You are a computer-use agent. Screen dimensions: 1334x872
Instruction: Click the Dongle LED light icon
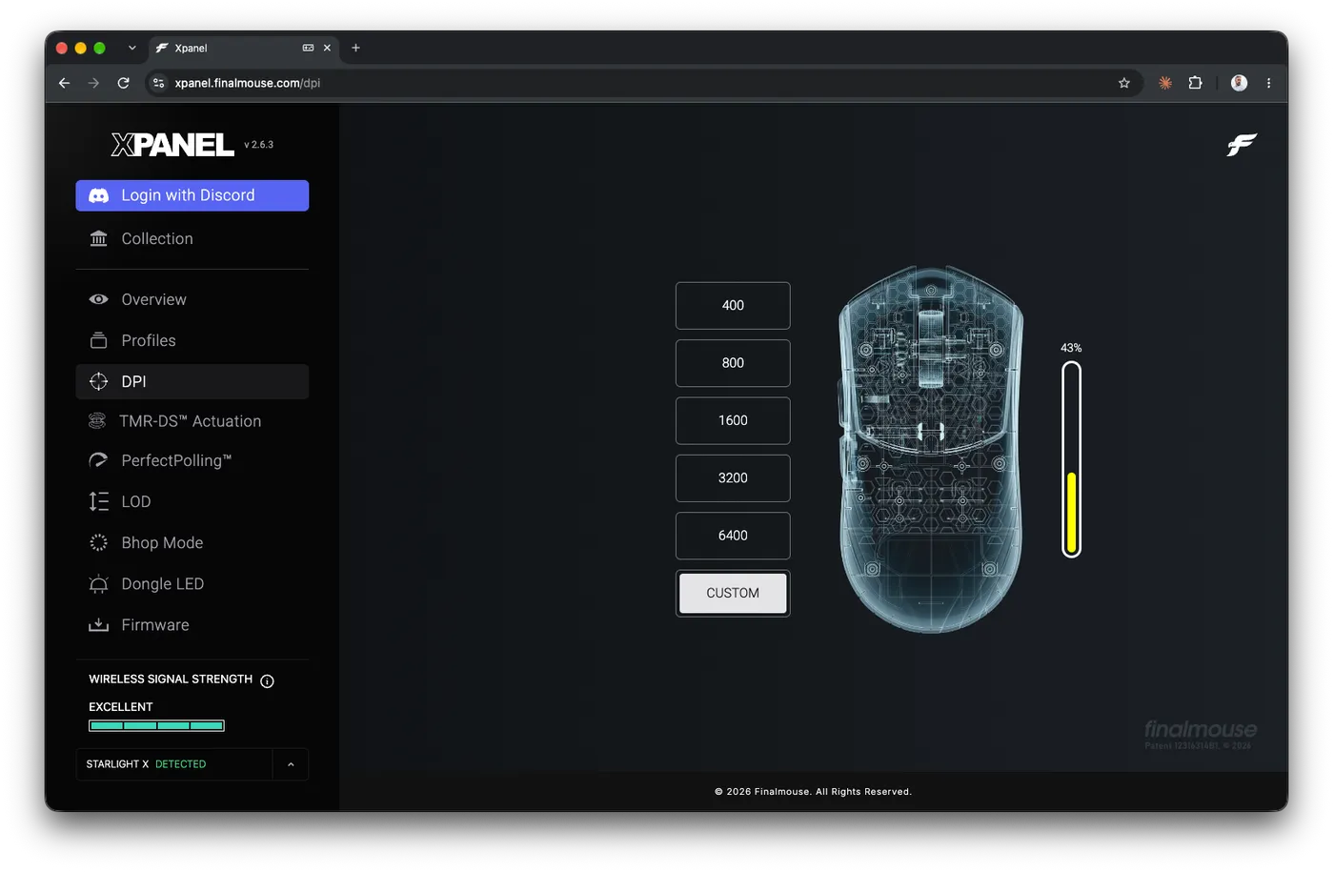tap(98, 584)
